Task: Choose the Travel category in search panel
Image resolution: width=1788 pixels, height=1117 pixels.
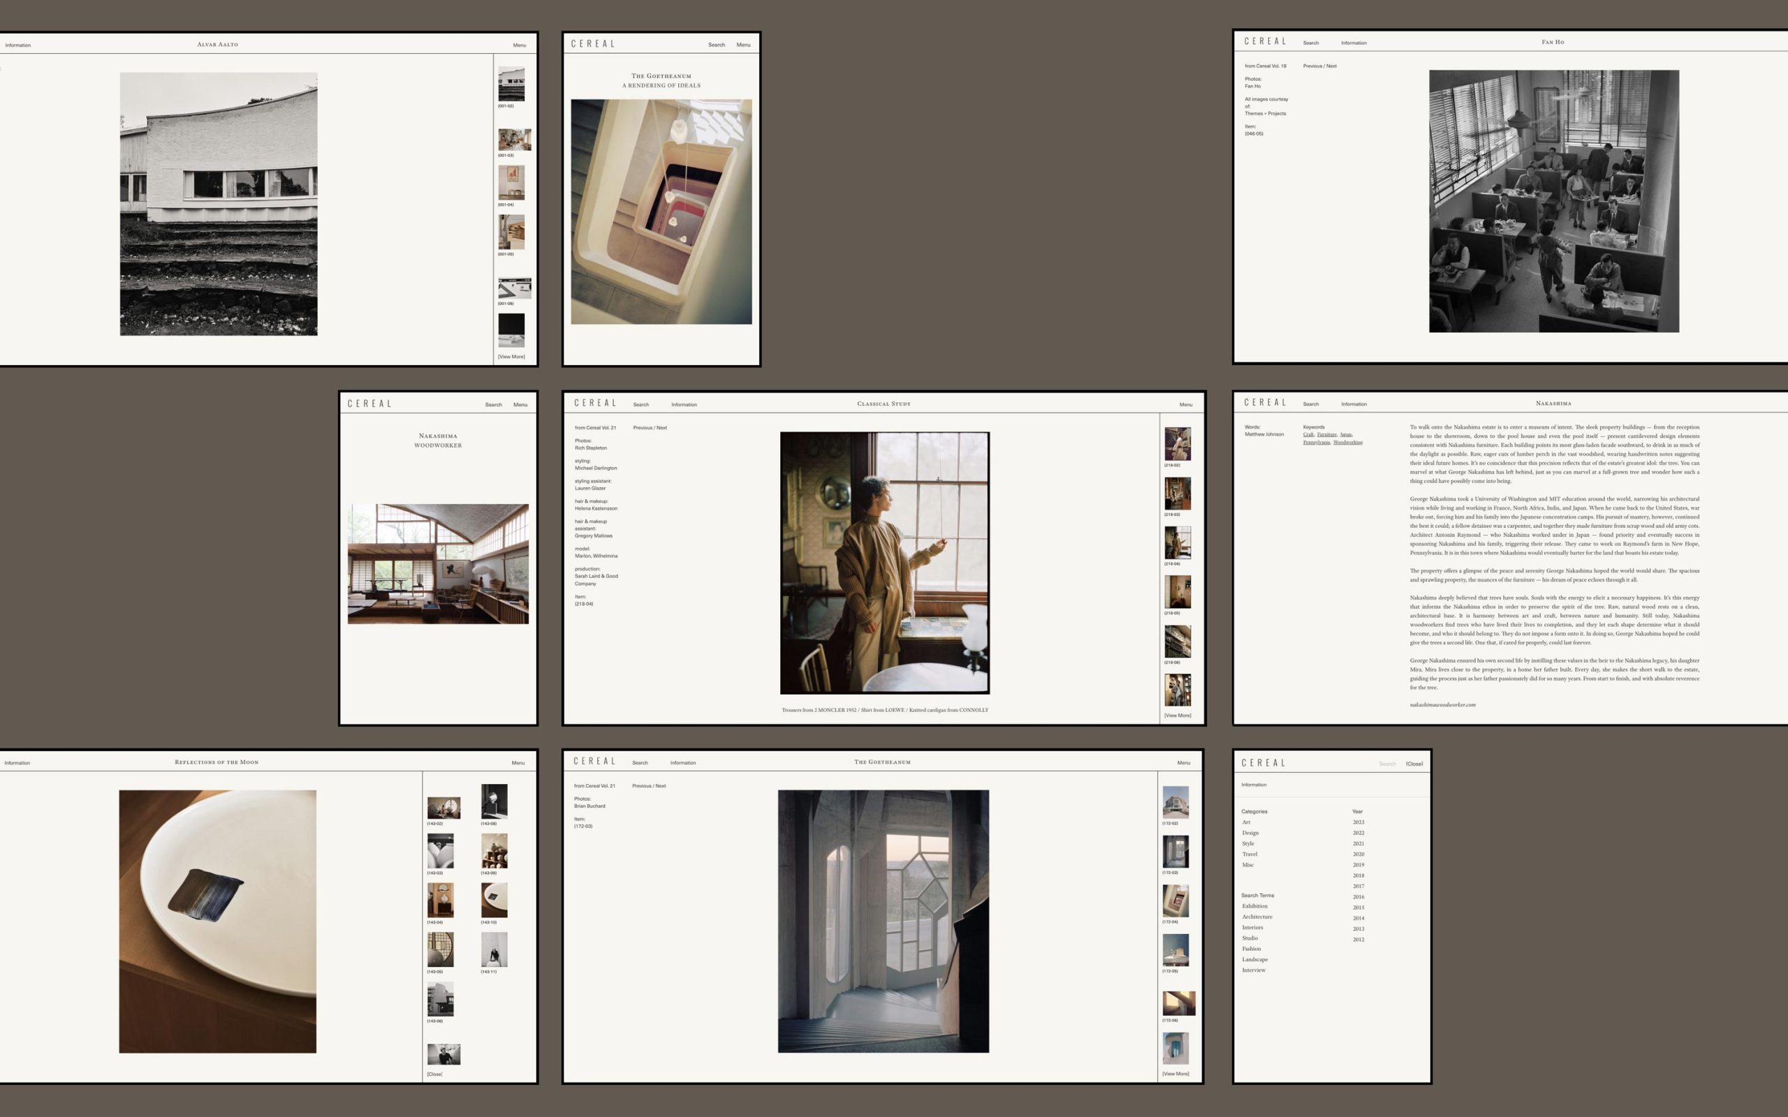Action: [x=1250, y=854]
